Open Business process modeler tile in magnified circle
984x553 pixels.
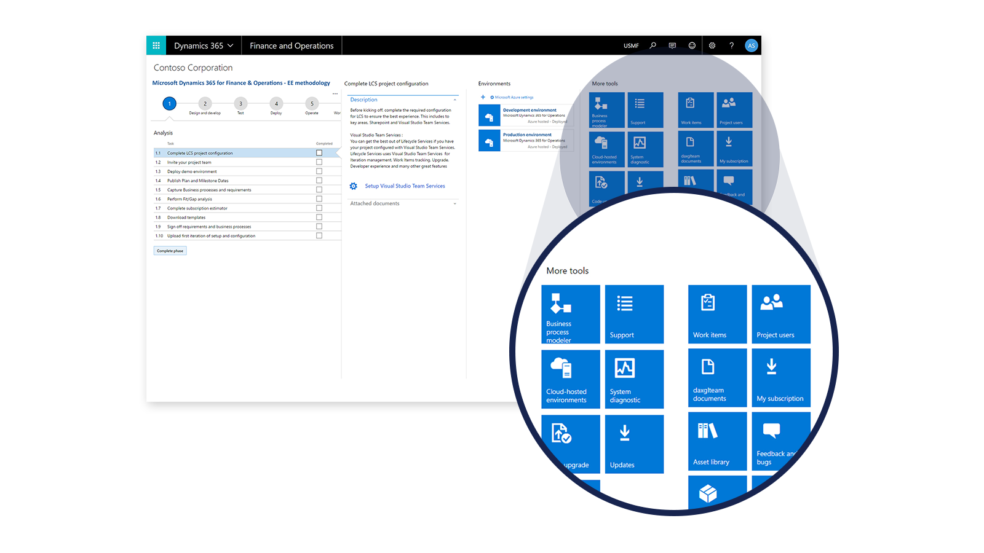pyautogui.click(x=571, y=314)
